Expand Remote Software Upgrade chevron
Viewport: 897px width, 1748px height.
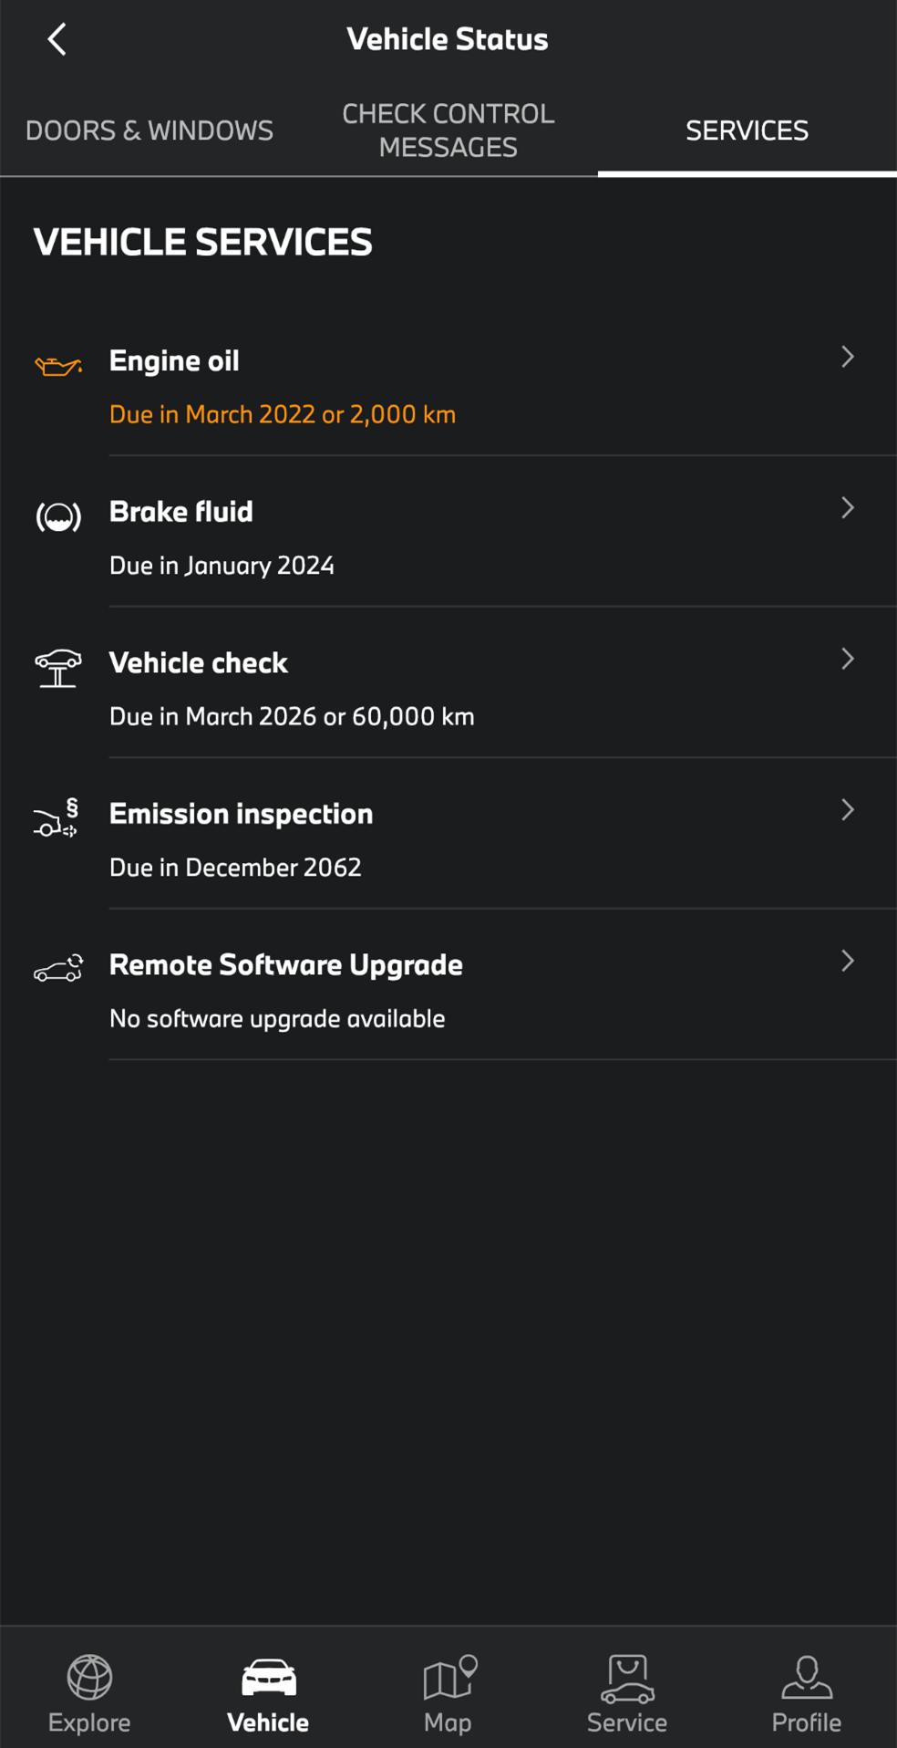coord(848,961)
